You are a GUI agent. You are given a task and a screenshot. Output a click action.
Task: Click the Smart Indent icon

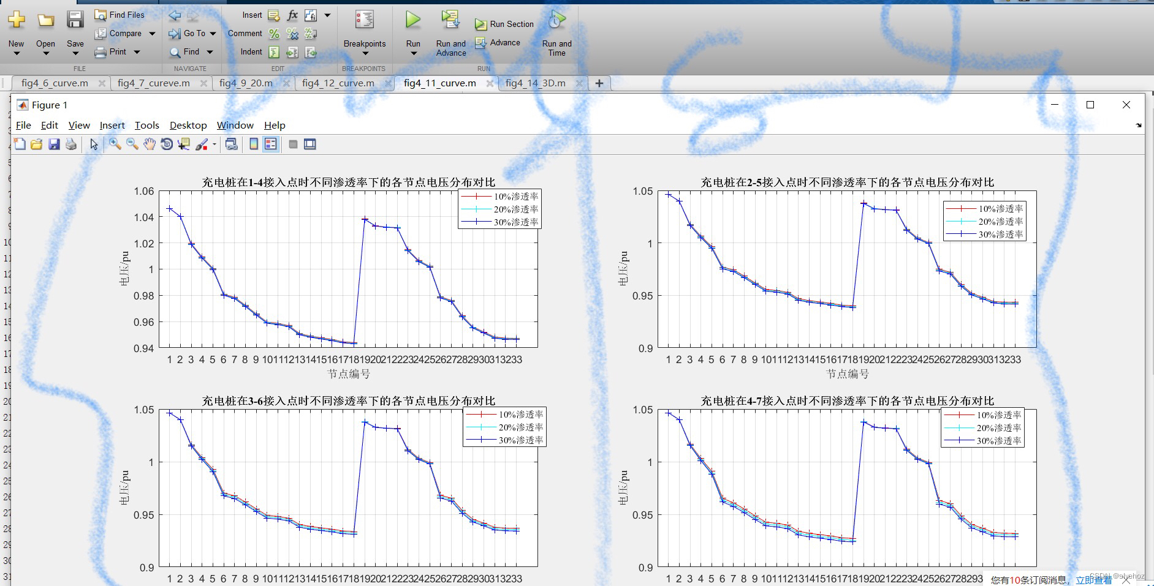point(274,52)
